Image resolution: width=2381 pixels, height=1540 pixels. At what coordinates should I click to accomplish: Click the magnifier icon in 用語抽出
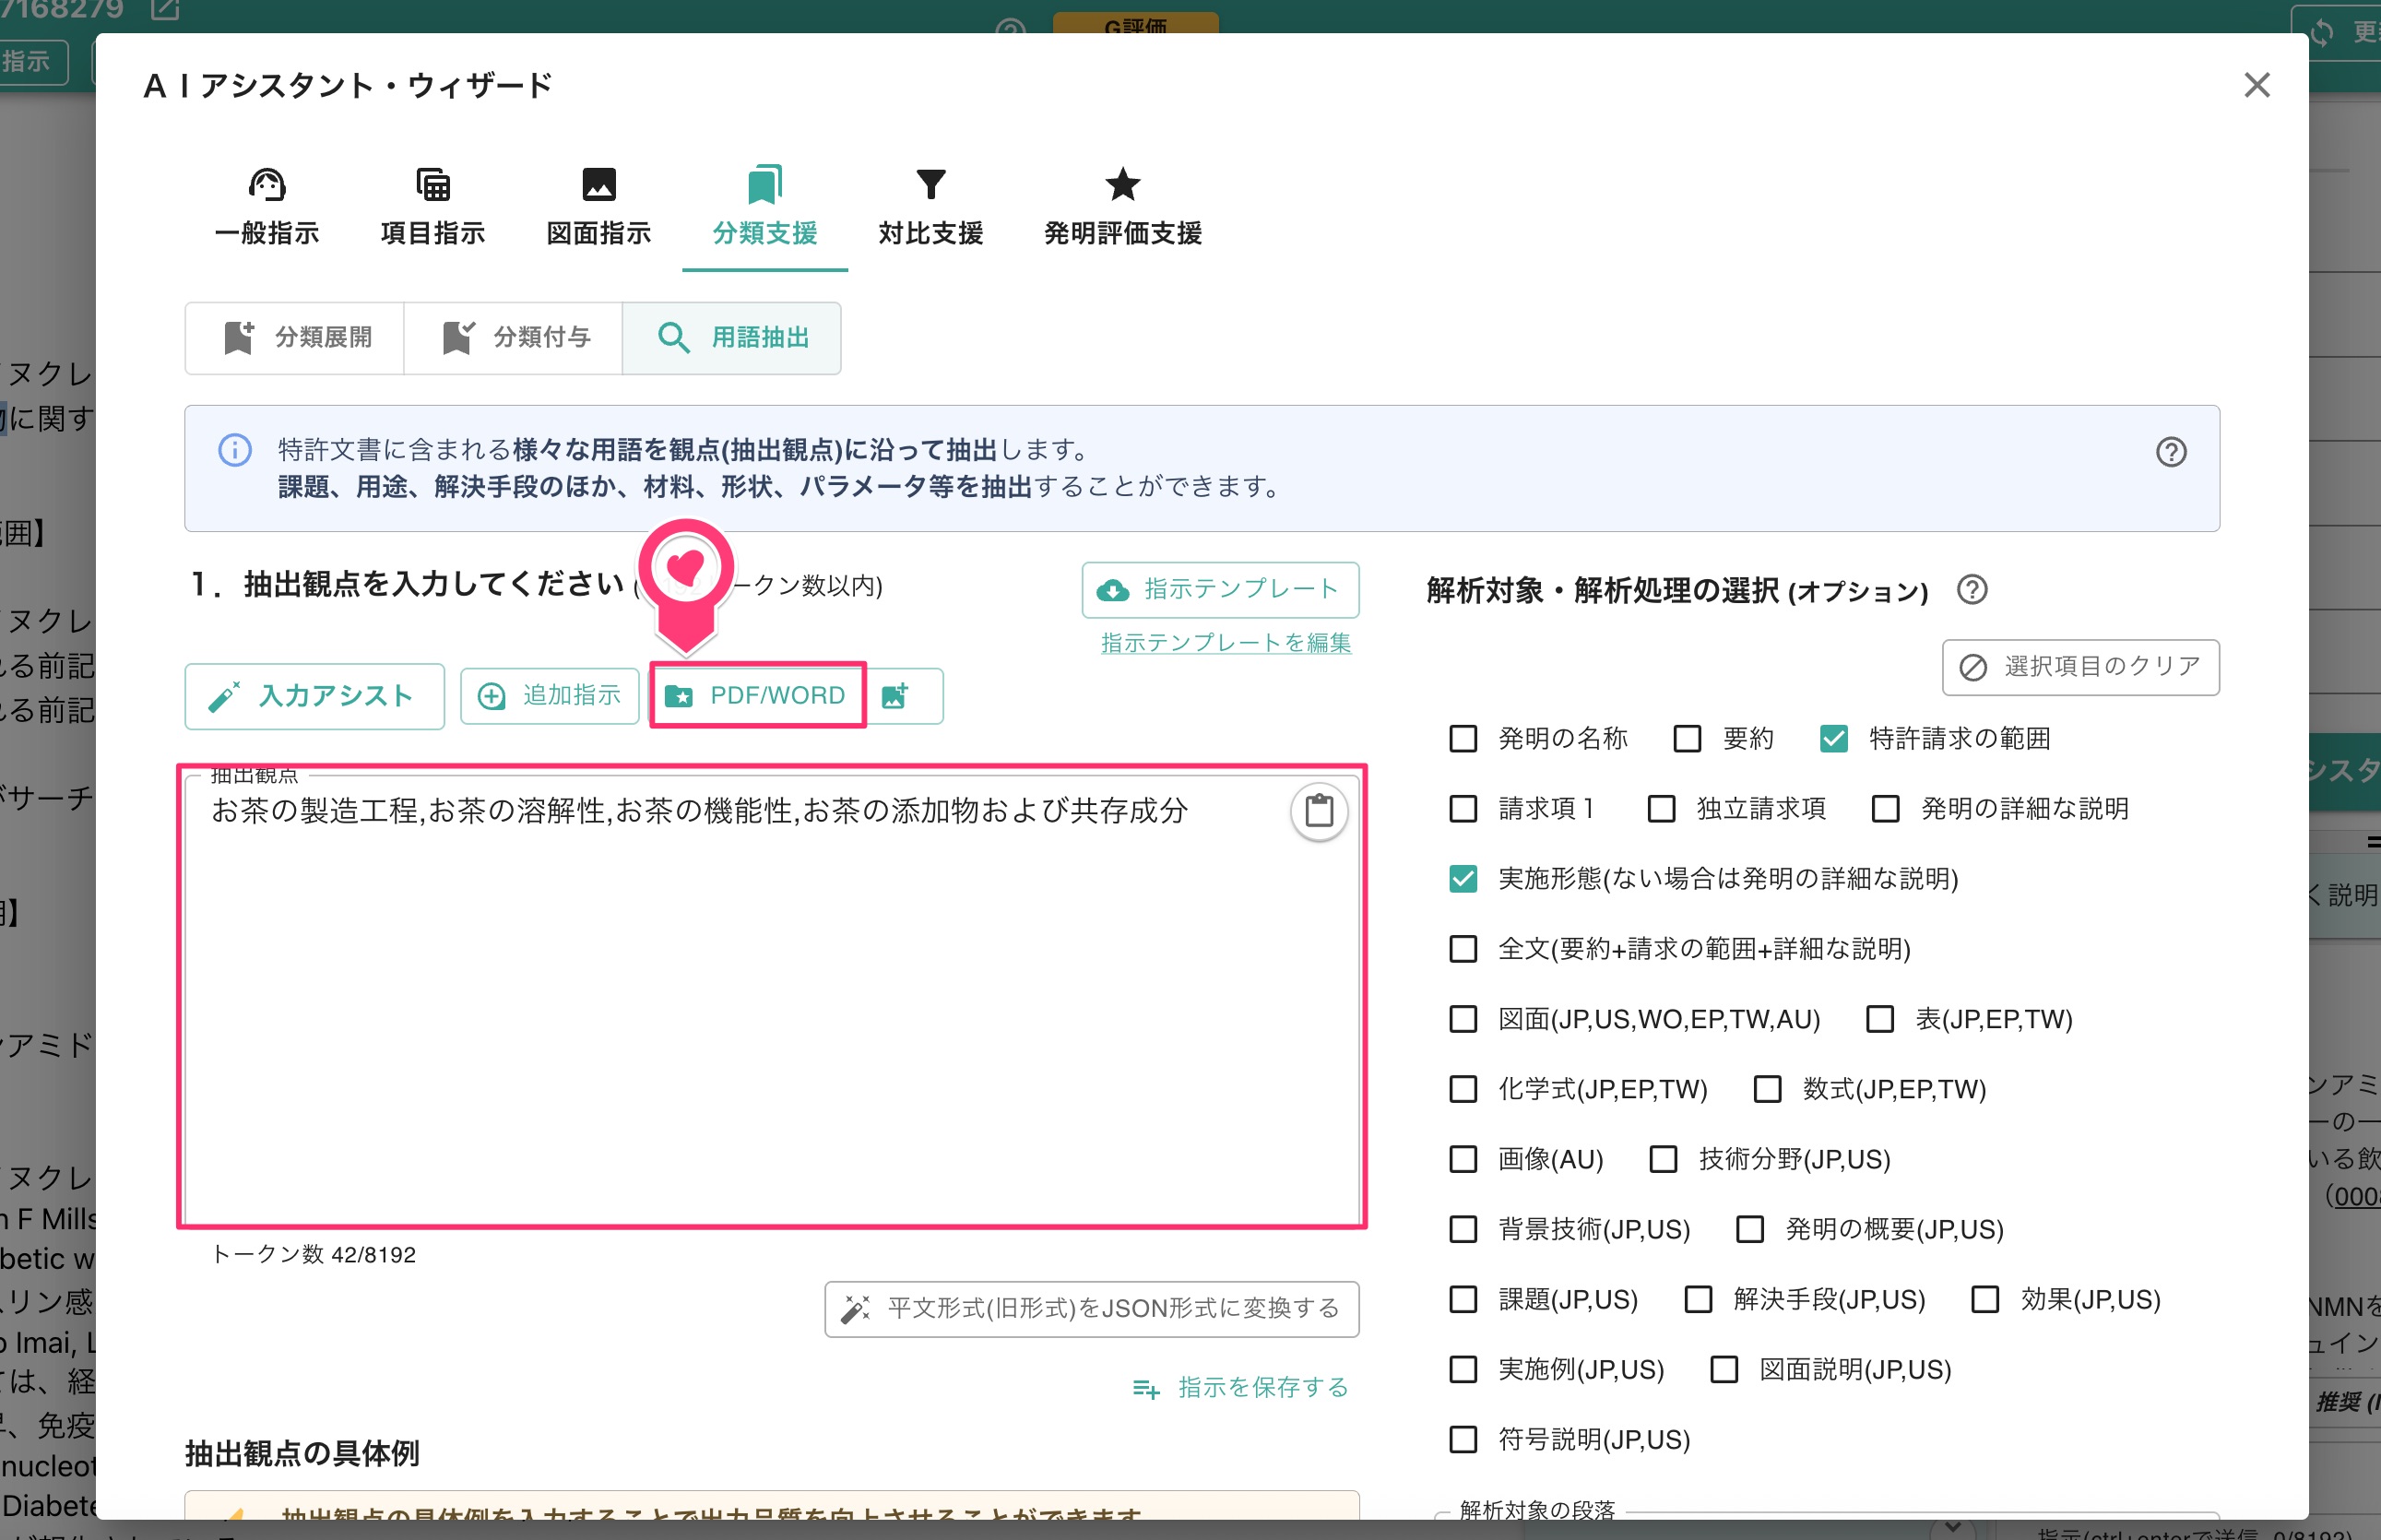(x=674, y=338)
